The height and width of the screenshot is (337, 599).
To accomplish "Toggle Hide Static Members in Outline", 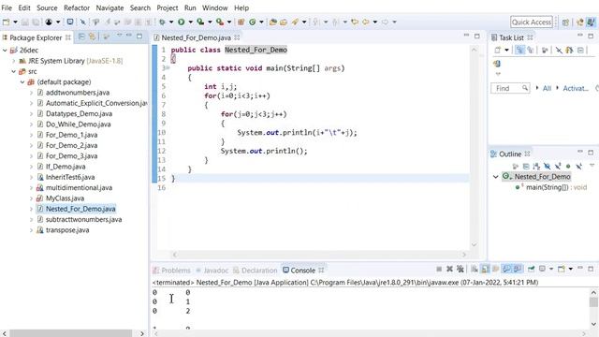I will point(558,167).
